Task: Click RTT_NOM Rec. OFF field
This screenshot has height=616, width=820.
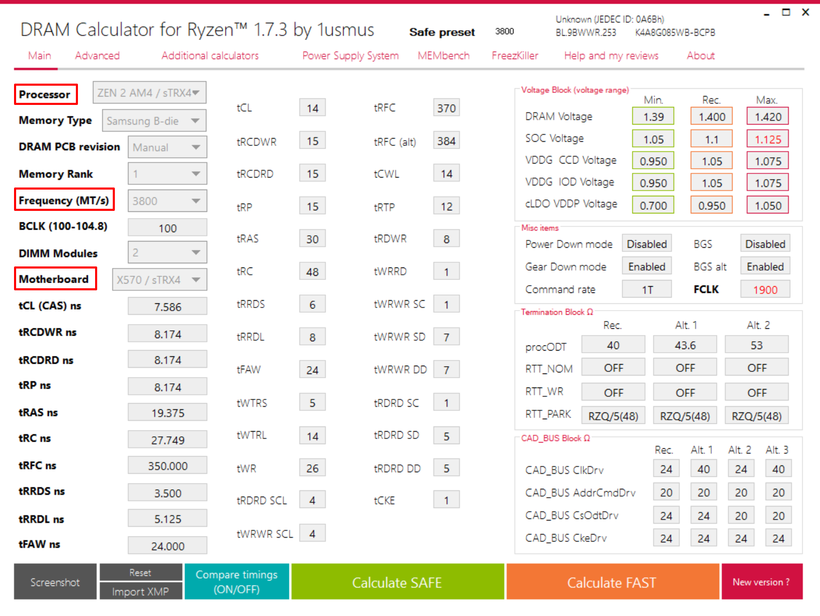Action: click(x=613, y=367)
